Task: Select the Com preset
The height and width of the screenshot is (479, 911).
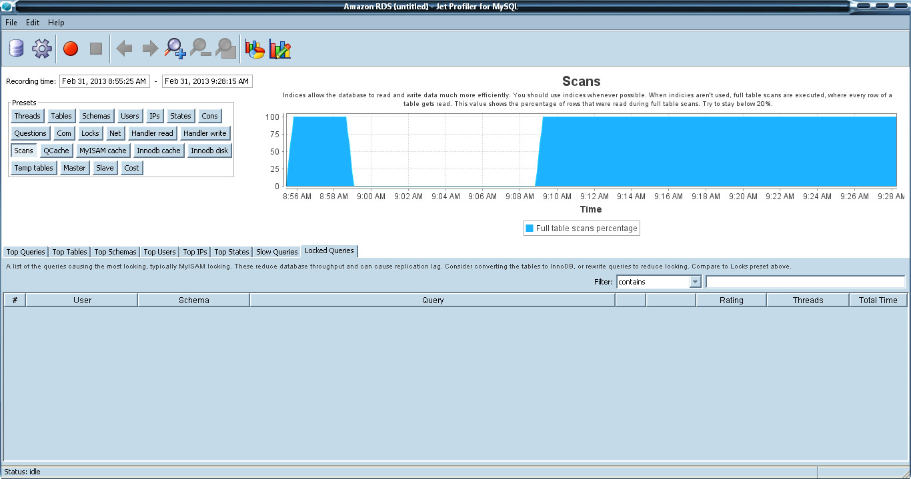Action: 64,133
